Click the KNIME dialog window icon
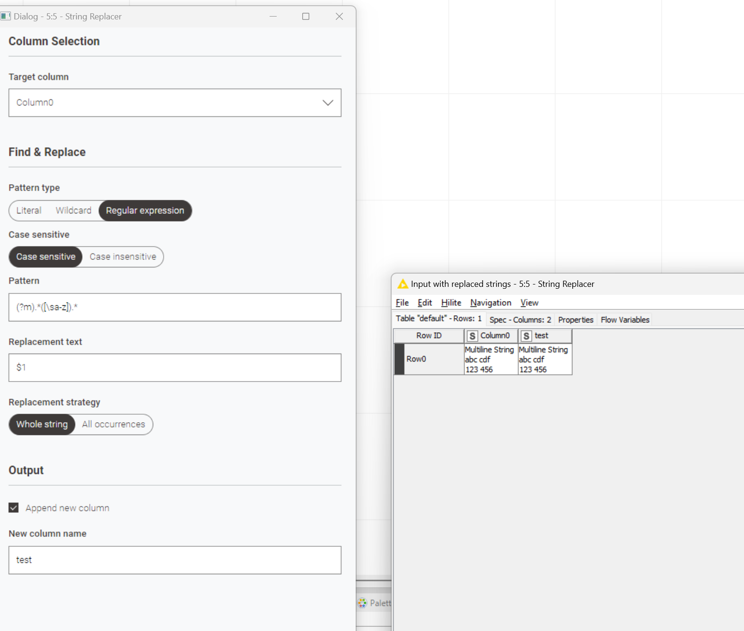The image size is (744, 631). click(6, 17)
